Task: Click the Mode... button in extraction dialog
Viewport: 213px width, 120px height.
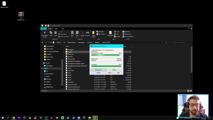Action: point(110,73)
